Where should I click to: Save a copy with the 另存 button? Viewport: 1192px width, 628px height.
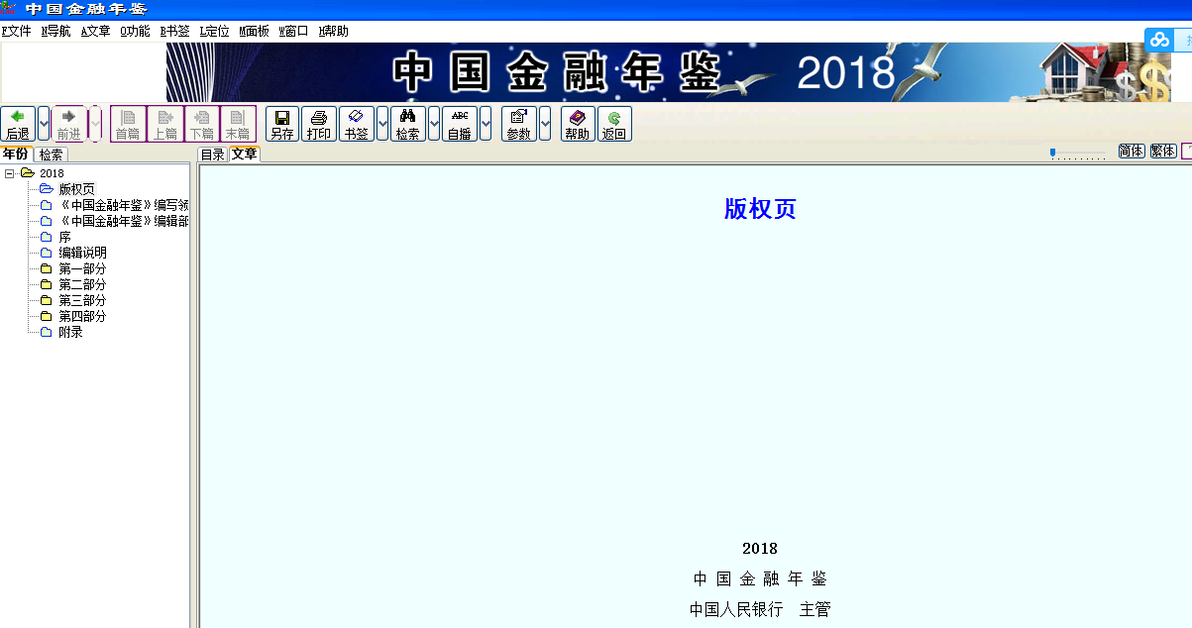pos(282,124)
